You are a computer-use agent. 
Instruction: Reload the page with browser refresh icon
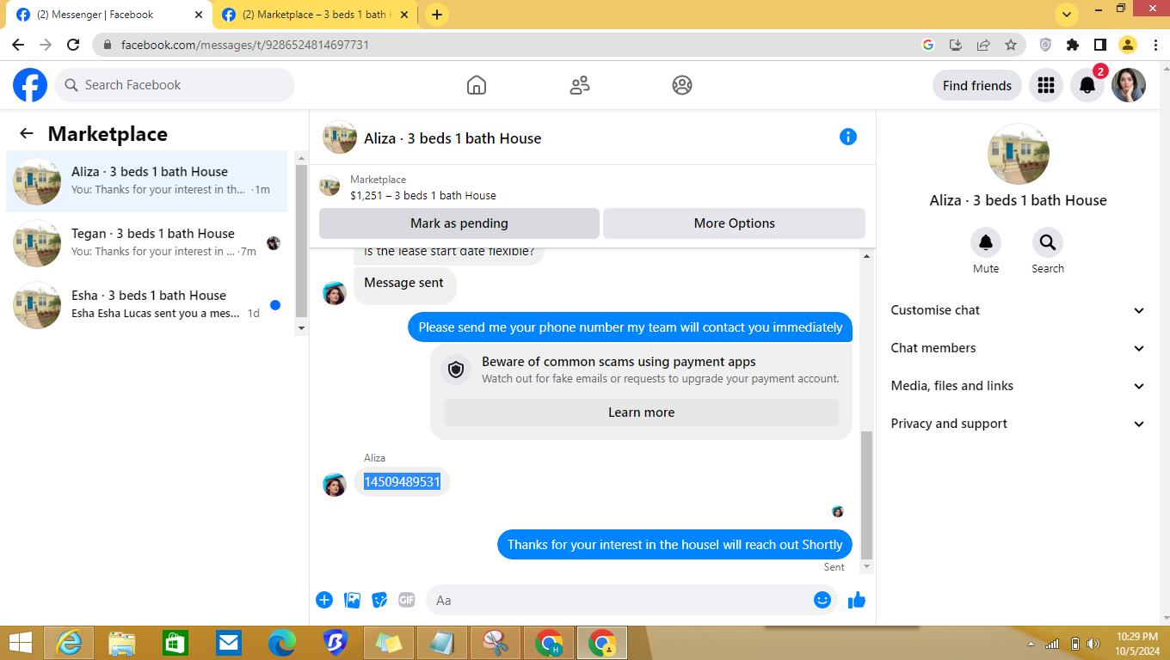pyautogui.click(x=73, y=45)
